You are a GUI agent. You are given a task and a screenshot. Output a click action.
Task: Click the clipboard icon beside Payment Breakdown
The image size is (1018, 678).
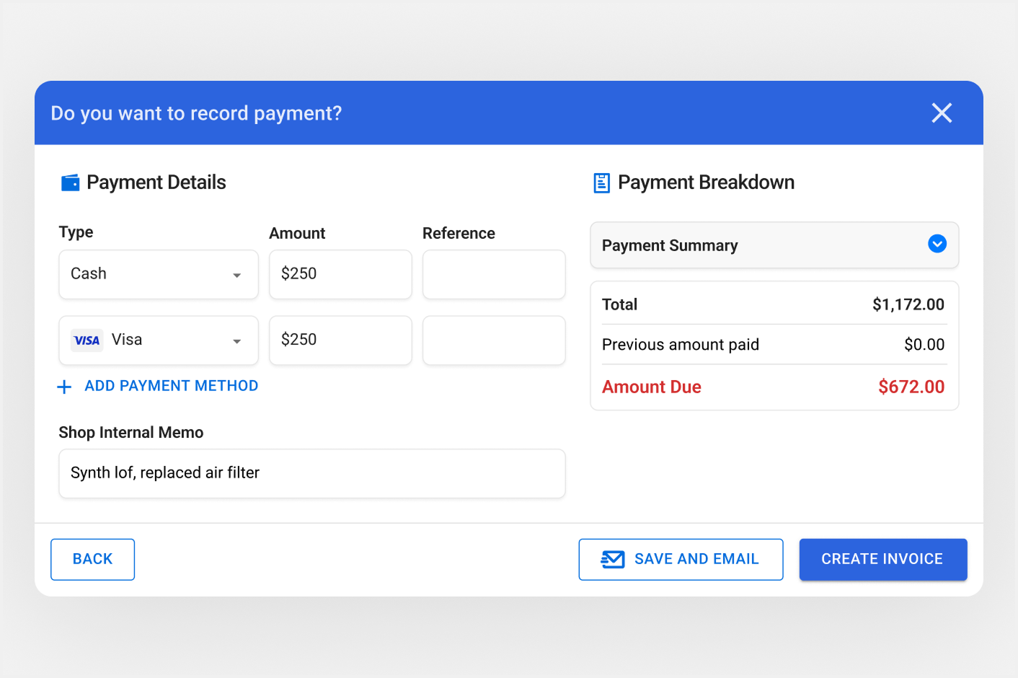tap(601, 183)
